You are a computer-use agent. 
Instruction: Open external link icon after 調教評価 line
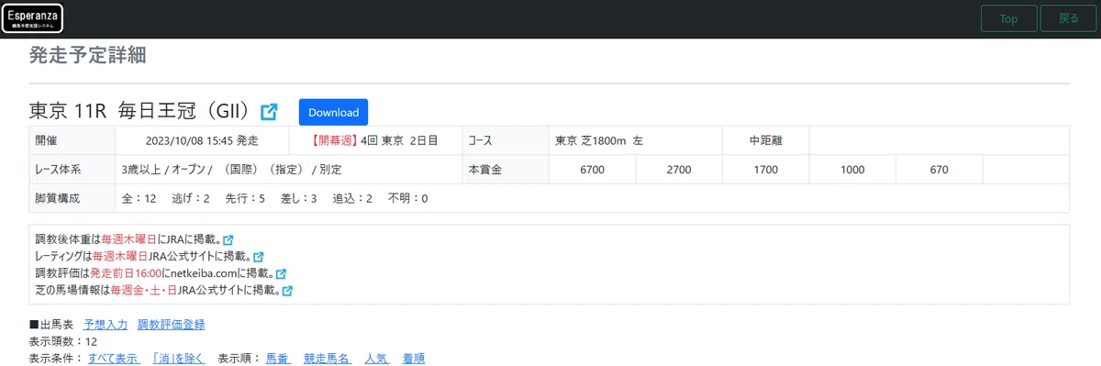pos(282,273)
